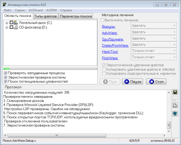Click protocol scroll up arrow

coord(169,92)
